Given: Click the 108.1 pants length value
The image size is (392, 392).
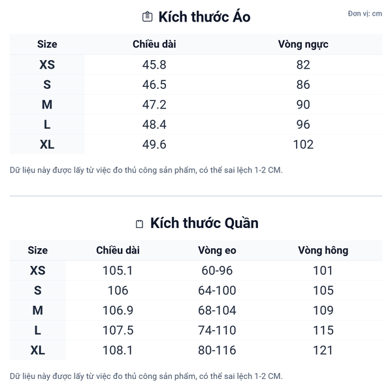Looking at the screenshot, I should [118, 350].
